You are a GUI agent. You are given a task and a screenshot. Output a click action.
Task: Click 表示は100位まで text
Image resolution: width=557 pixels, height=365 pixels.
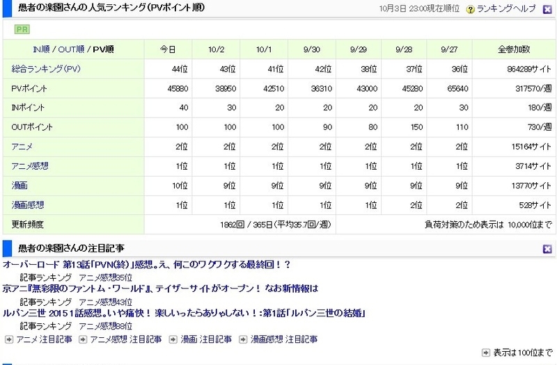[x=523, y=352]
